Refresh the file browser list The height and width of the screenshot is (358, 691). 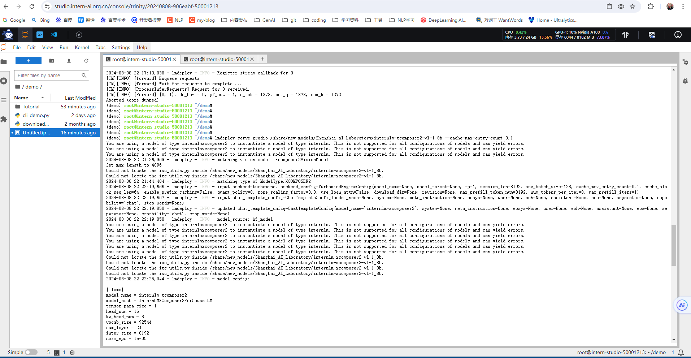point(86,61)
